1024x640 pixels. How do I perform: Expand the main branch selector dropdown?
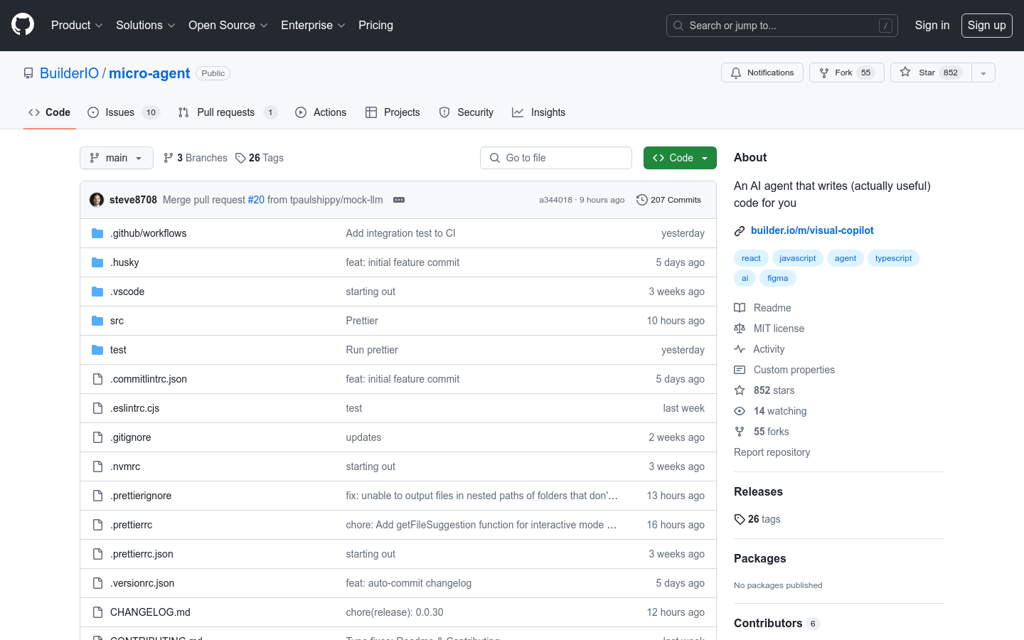[117, 158]
